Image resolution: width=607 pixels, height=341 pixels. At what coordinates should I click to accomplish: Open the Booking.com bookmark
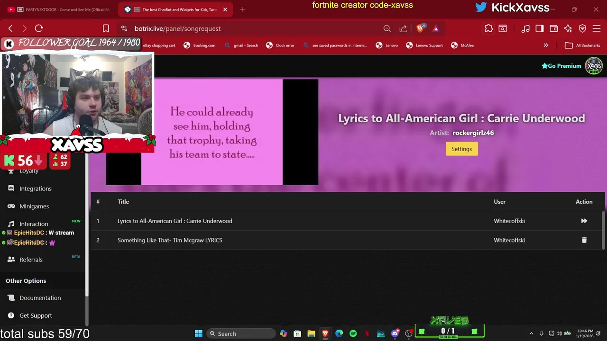coord(200,45)
